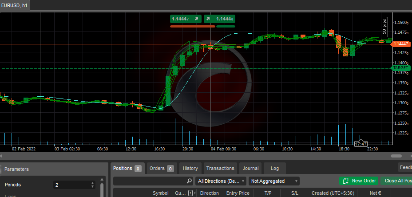Click the Quantity column header
The image size is (412, 197).
(x=180, y=193)
